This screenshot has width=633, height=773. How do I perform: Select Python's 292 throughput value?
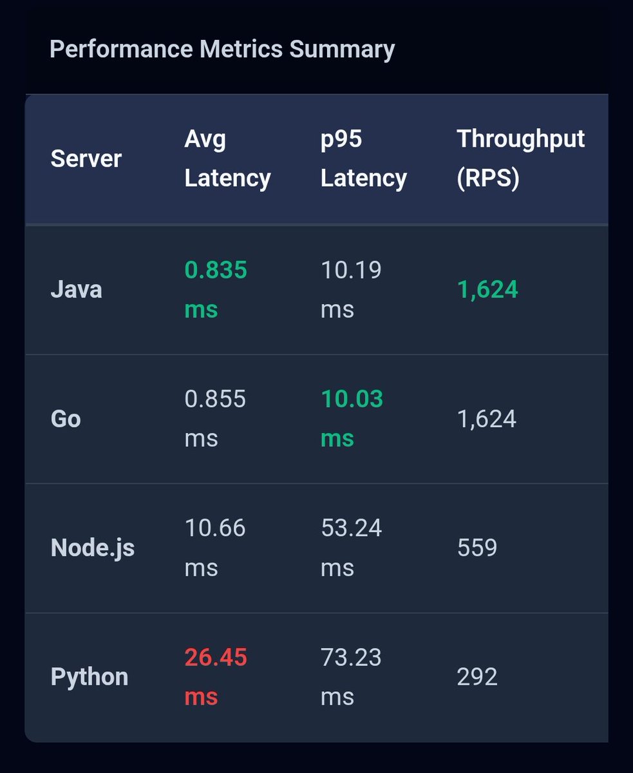[x=477, y=678]
